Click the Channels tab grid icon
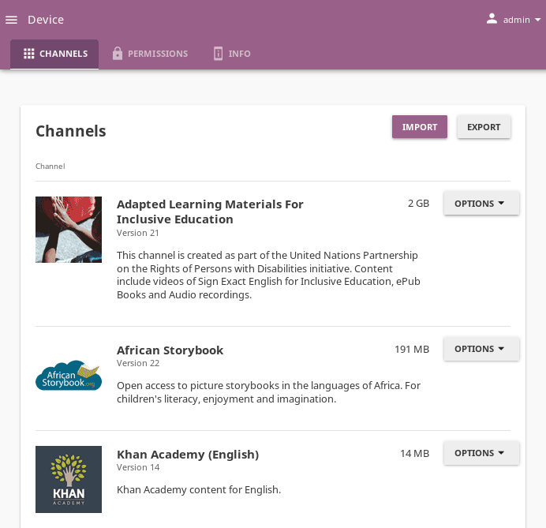 pyautogui.click(x=29, y=54)
